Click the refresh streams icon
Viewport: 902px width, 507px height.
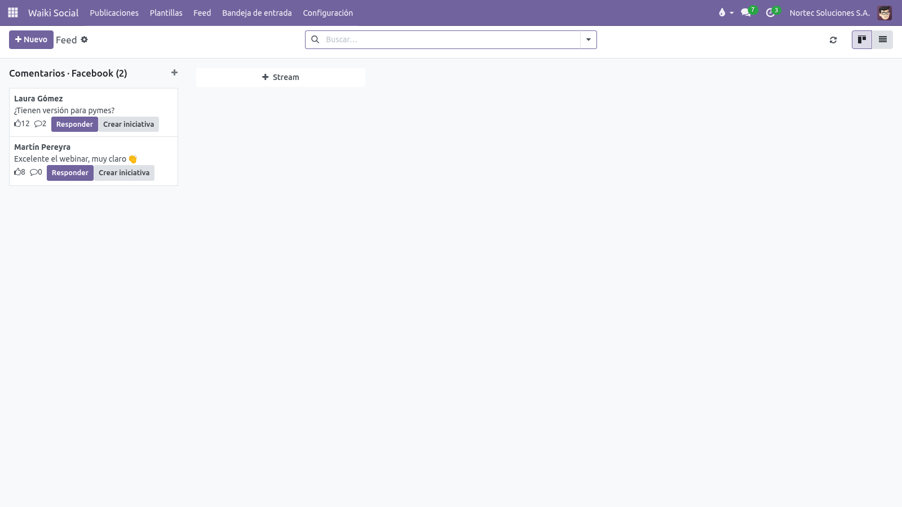833,40
